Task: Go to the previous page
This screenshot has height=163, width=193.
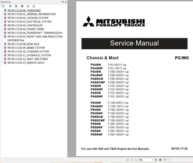Action: tap(132, 160)
